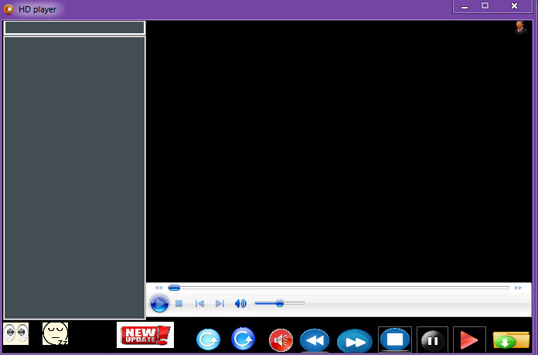Click the previous track button
The image size is (538, 355).
tap(199, 304)
